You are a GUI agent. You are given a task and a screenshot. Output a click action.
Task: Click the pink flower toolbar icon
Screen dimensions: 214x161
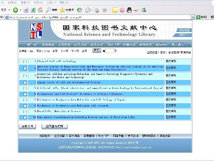(x=122, y=10)
